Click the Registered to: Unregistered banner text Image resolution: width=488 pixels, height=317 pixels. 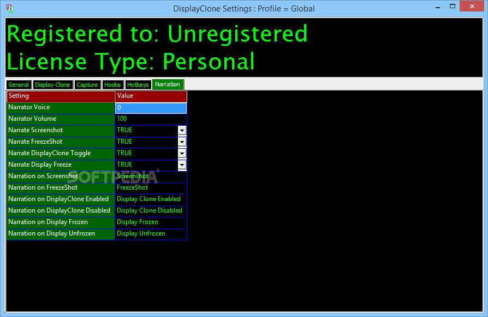click(x=157, y=34)
